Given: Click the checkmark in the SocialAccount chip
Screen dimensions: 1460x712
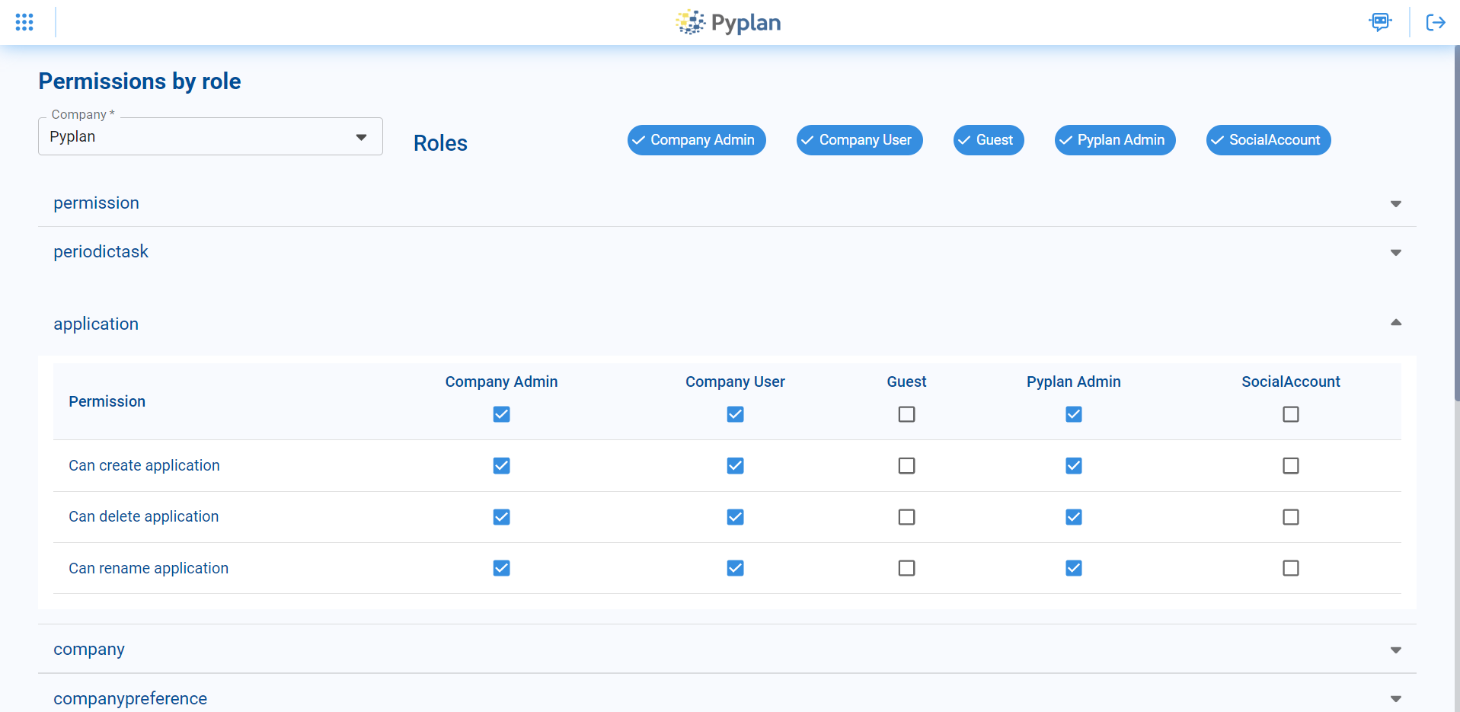Looking at the screenshot, I should pos(1218,140).
